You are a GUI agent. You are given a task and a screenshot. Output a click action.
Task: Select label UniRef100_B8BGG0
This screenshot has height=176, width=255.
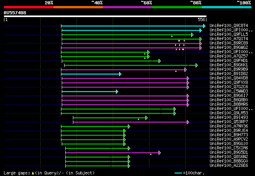click(229, 161)
